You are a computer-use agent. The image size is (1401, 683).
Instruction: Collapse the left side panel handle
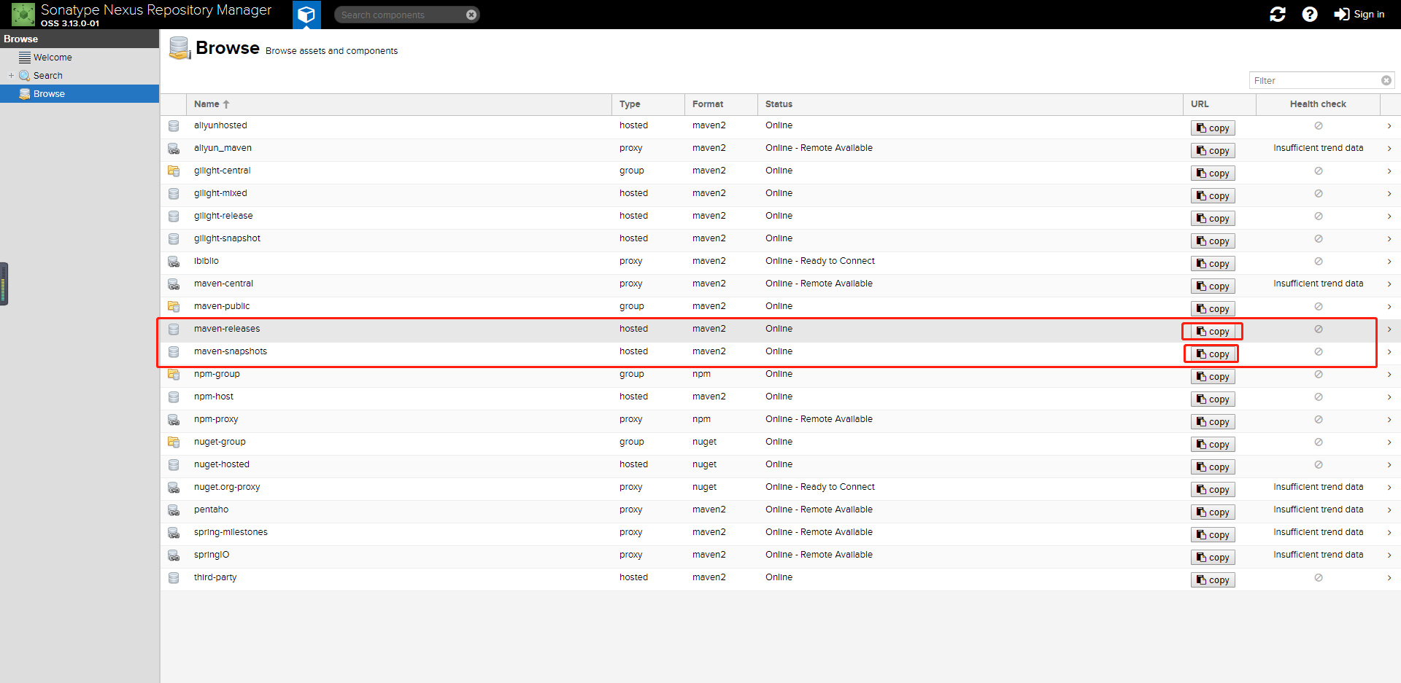coord(4,284)
